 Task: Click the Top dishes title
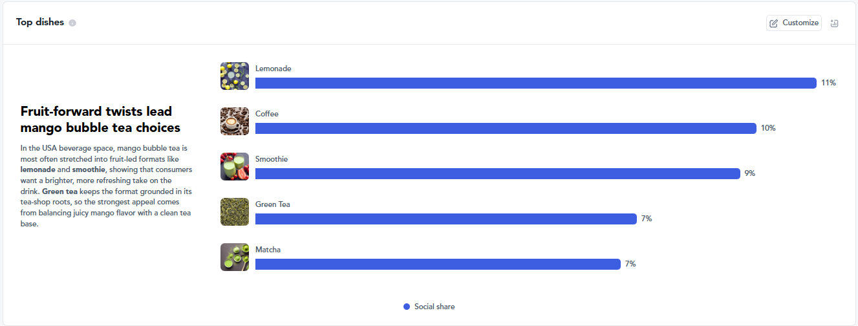40,22
